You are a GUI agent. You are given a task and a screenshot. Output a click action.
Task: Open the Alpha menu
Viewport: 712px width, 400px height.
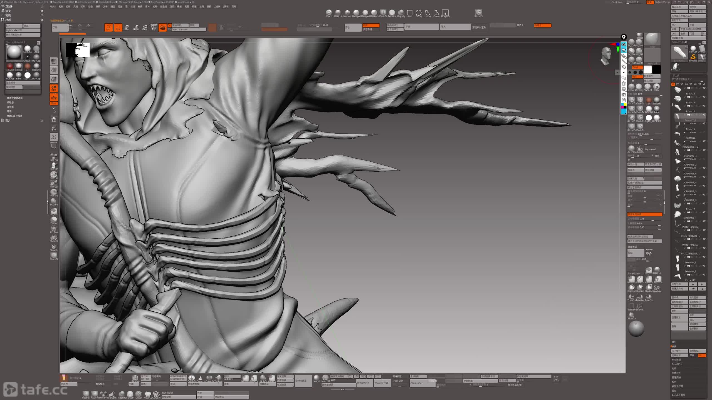coord(53,7)
